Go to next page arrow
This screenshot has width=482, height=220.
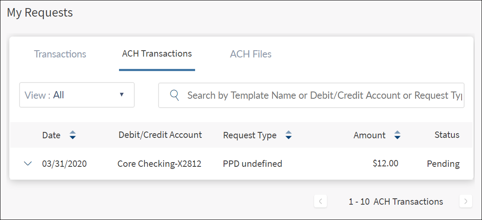pos(466,201)
